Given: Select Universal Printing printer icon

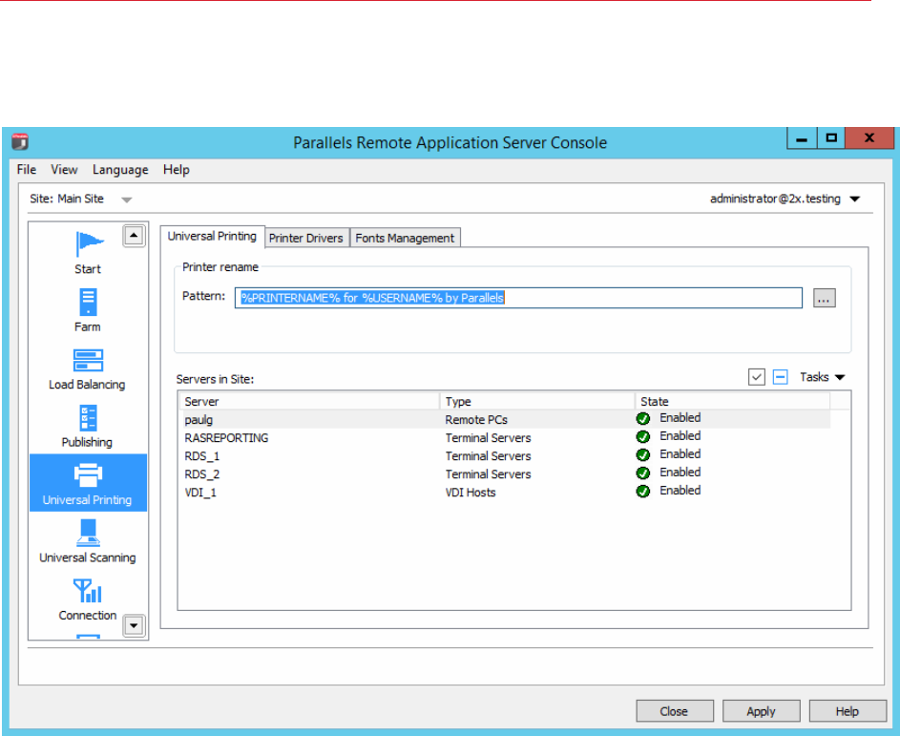Looking at the screenshot, I should (x=88, y=475).
